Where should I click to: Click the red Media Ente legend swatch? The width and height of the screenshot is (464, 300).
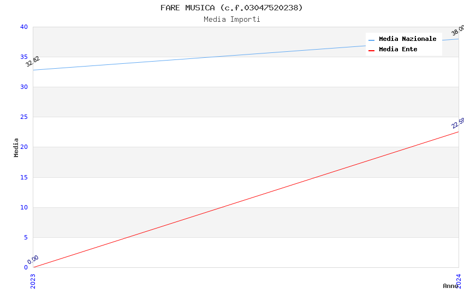click(x=372, y=50)
